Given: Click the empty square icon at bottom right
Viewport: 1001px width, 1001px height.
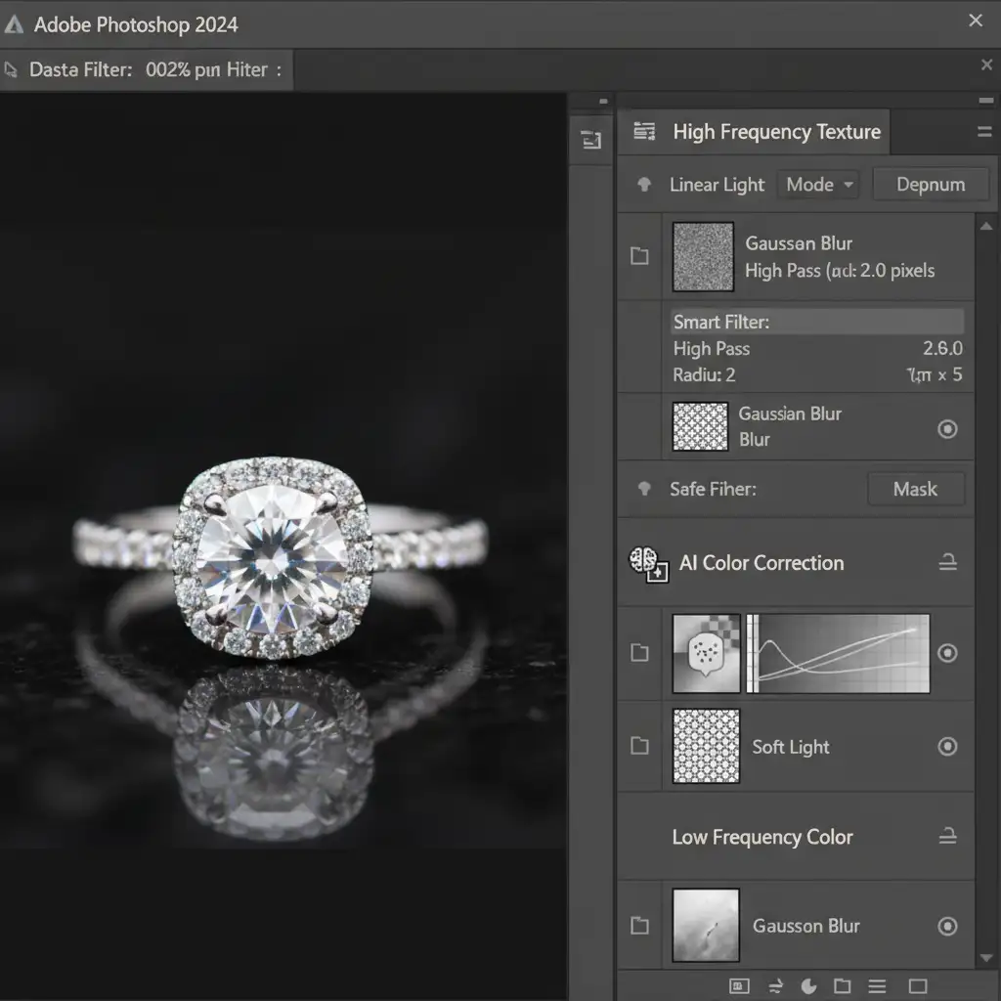Looking at the screenshot, I should (x=917, y=985).
